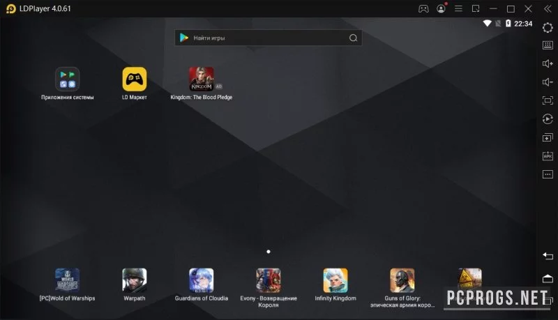Open the Приложения системы folder

point(67,79)
